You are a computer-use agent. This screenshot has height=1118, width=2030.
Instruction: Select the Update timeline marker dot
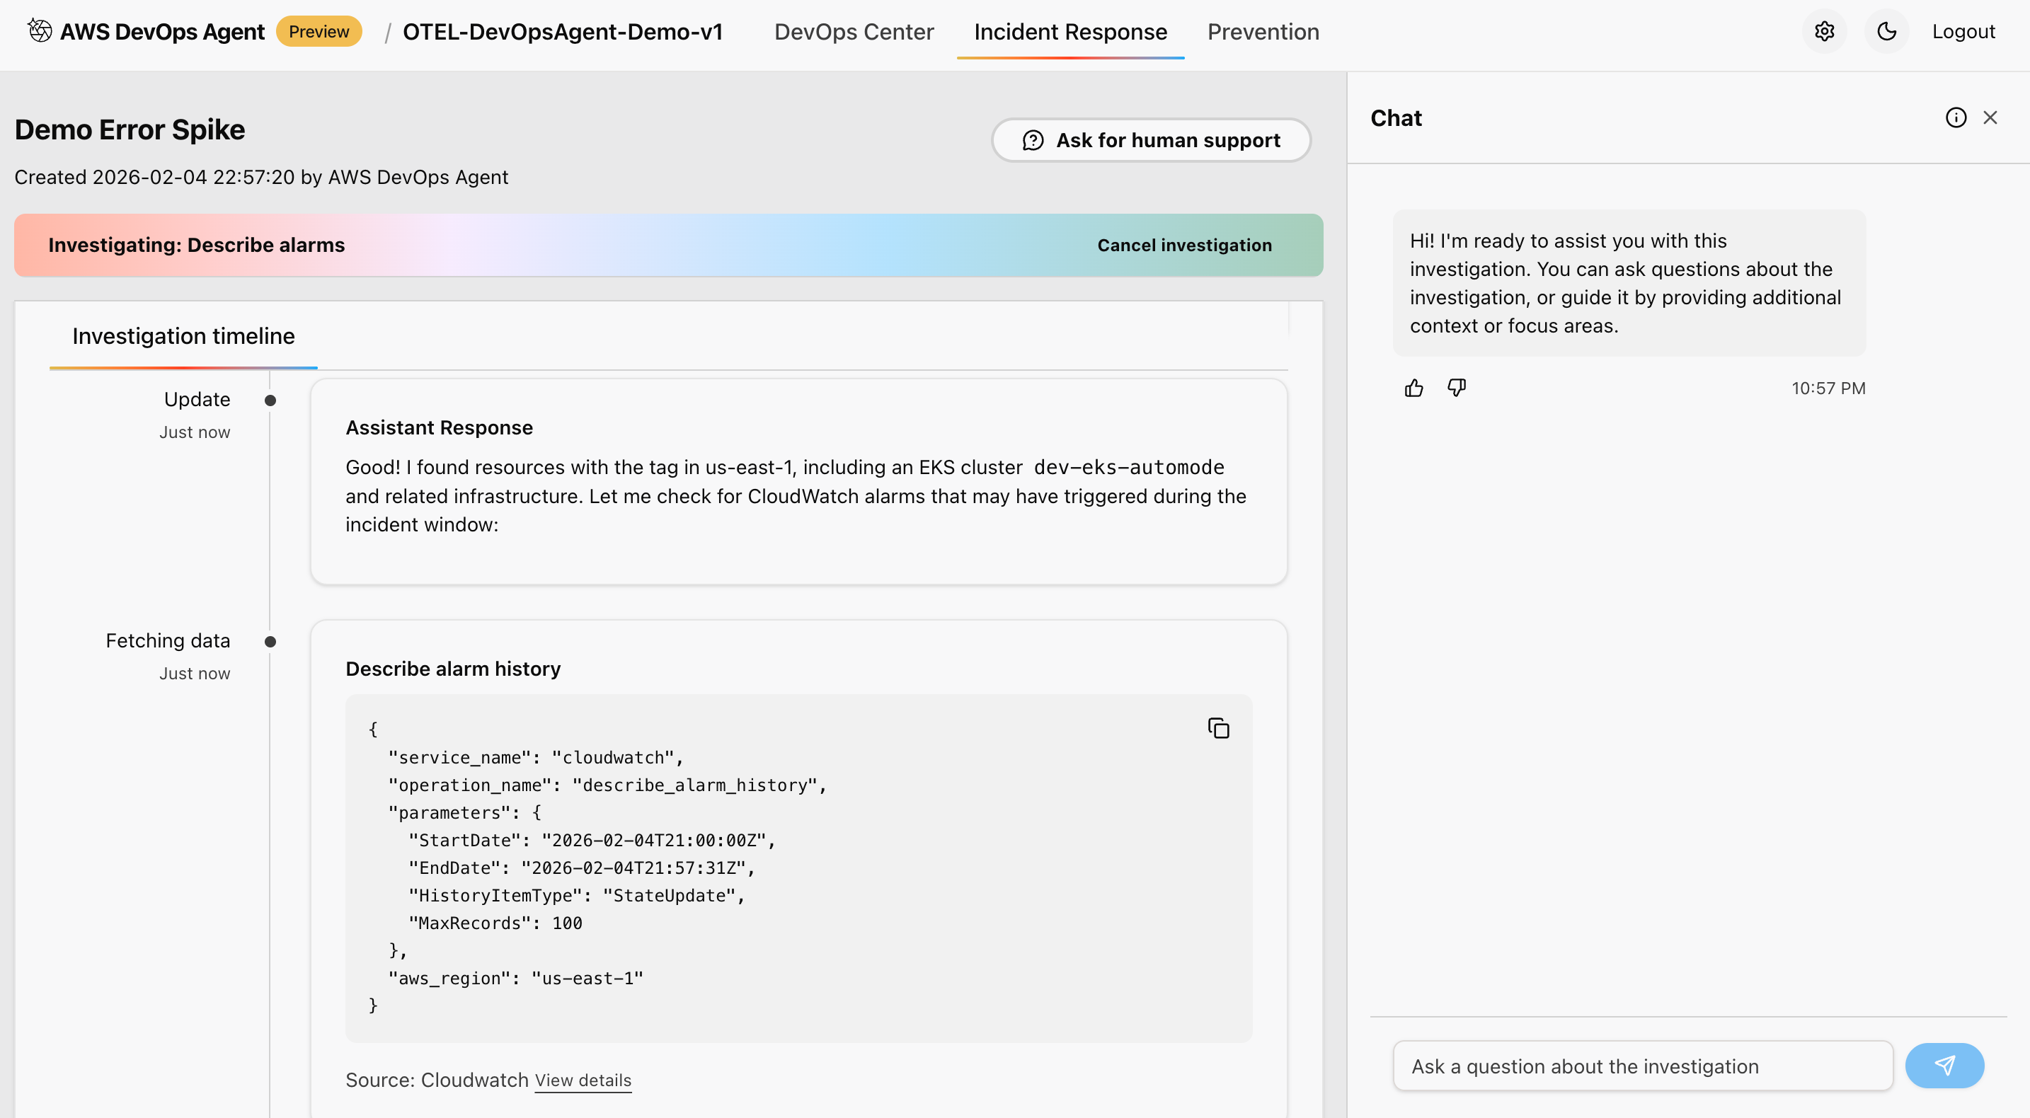pos(270,400)
